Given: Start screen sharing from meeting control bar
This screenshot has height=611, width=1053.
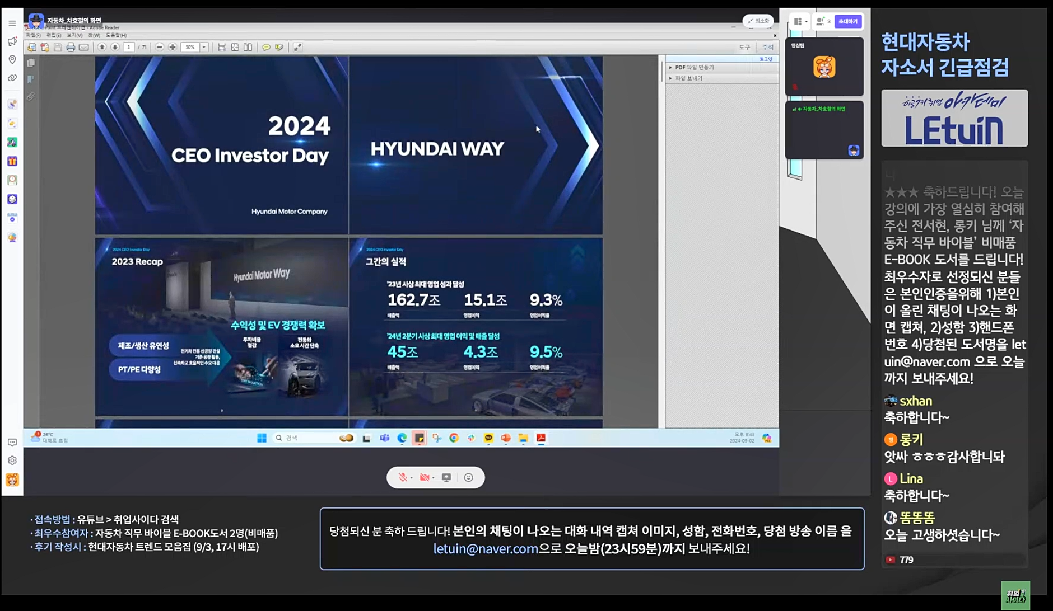Looking at the screenshot, I should coord(446,477).
